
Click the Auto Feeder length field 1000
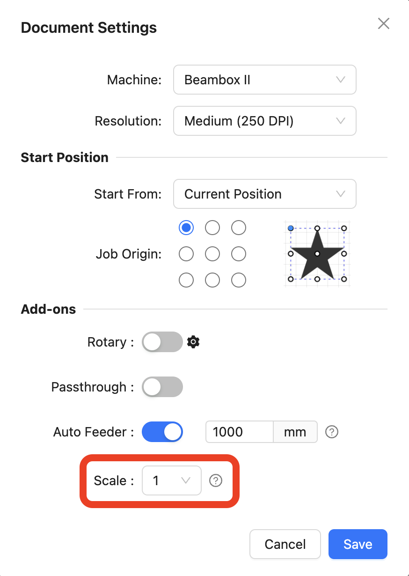coord(240,432)
